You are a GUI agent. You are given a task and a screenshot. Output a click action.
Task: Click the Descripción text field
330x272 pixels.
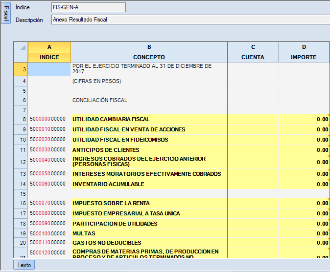(x=190, y=20)
